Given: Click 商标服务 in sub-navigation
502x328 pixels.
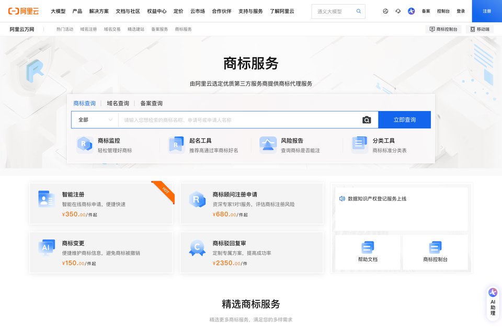Looking at the screenshot, I should 183,29.
